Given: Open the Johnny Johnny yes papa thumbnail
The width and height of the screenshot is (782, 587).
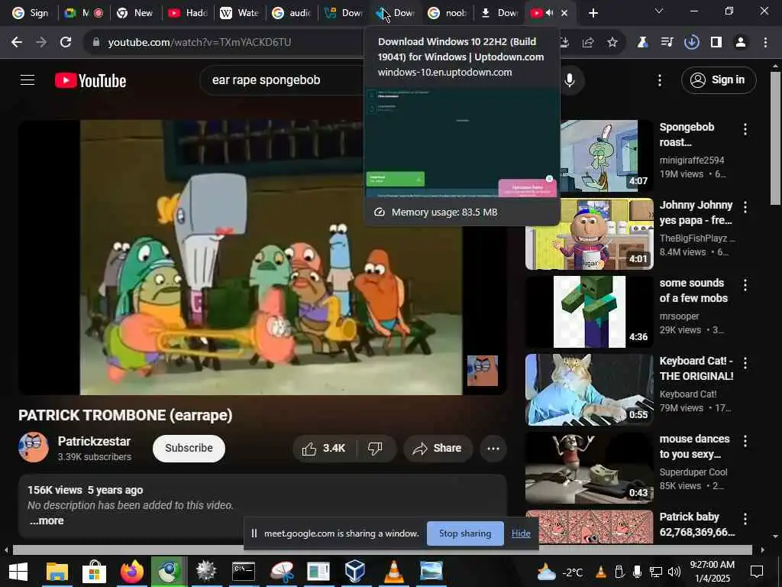Looking at the screenshot, I should [590, 234].
